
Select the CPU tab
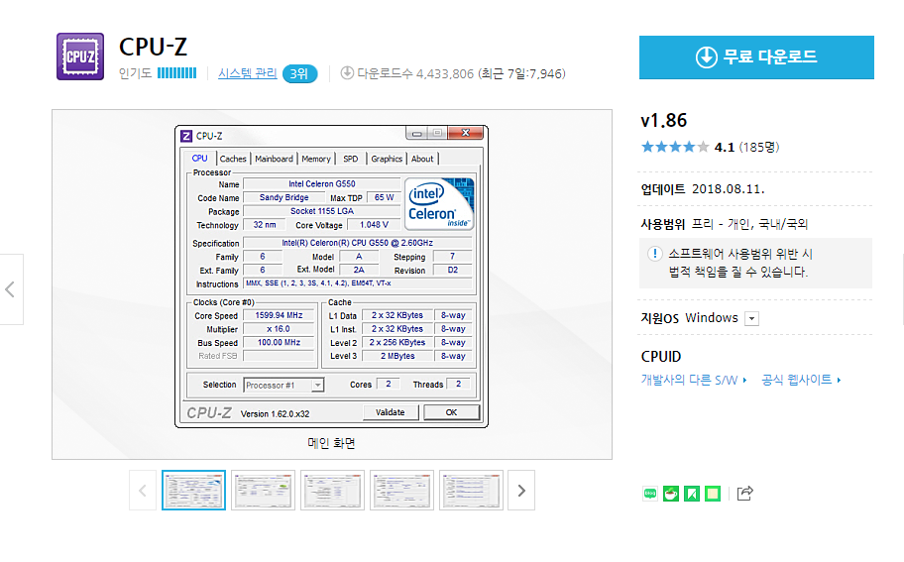(x=199, y=158)
